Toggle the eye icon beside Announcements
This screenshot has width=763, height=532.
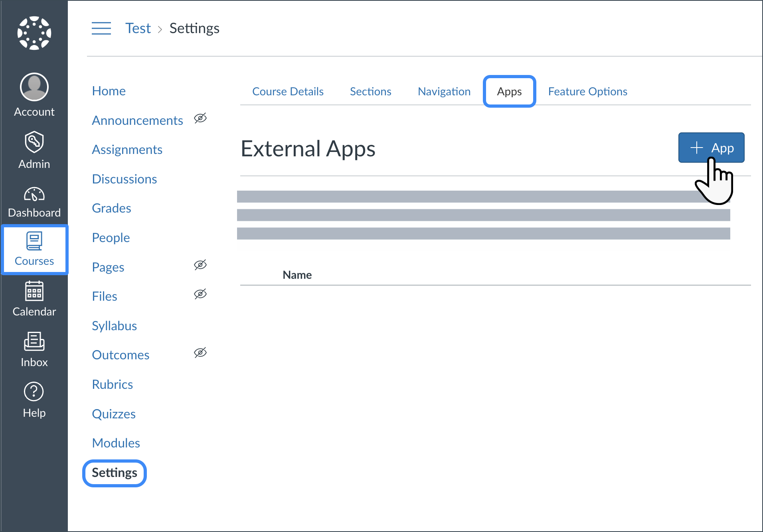point(200,118)
